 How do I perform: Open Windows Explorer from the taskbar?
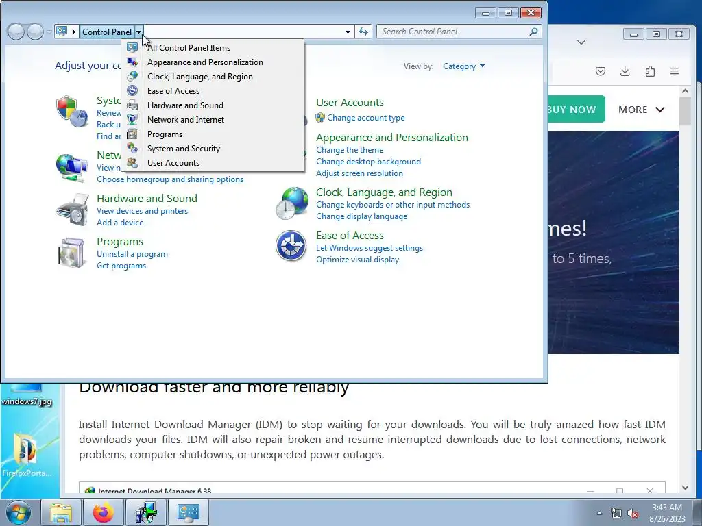(61, 512)
